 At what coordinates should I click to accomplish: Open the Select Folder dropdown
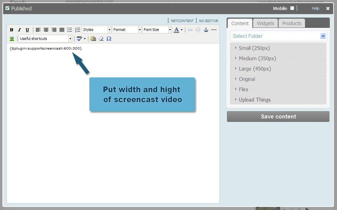click(279, 36)
